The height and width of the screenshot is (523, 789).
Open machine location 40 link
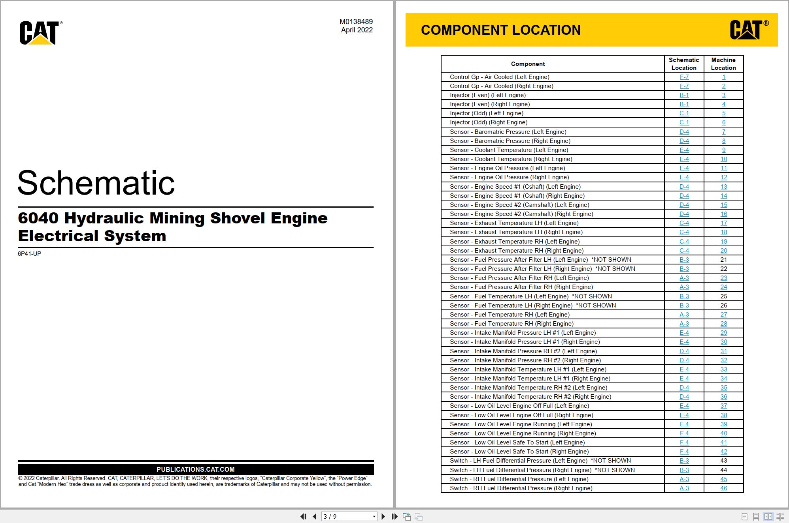coord(724,433)
